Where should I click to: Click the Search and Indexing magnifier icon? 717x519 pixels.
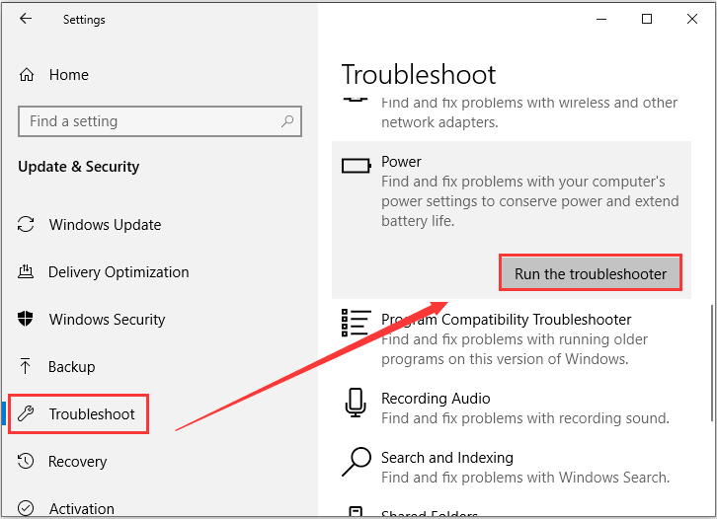pos(357,462)
